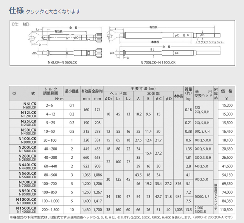Click the N100LCK model name cell

pyautogui.click(x=23, y=141)
